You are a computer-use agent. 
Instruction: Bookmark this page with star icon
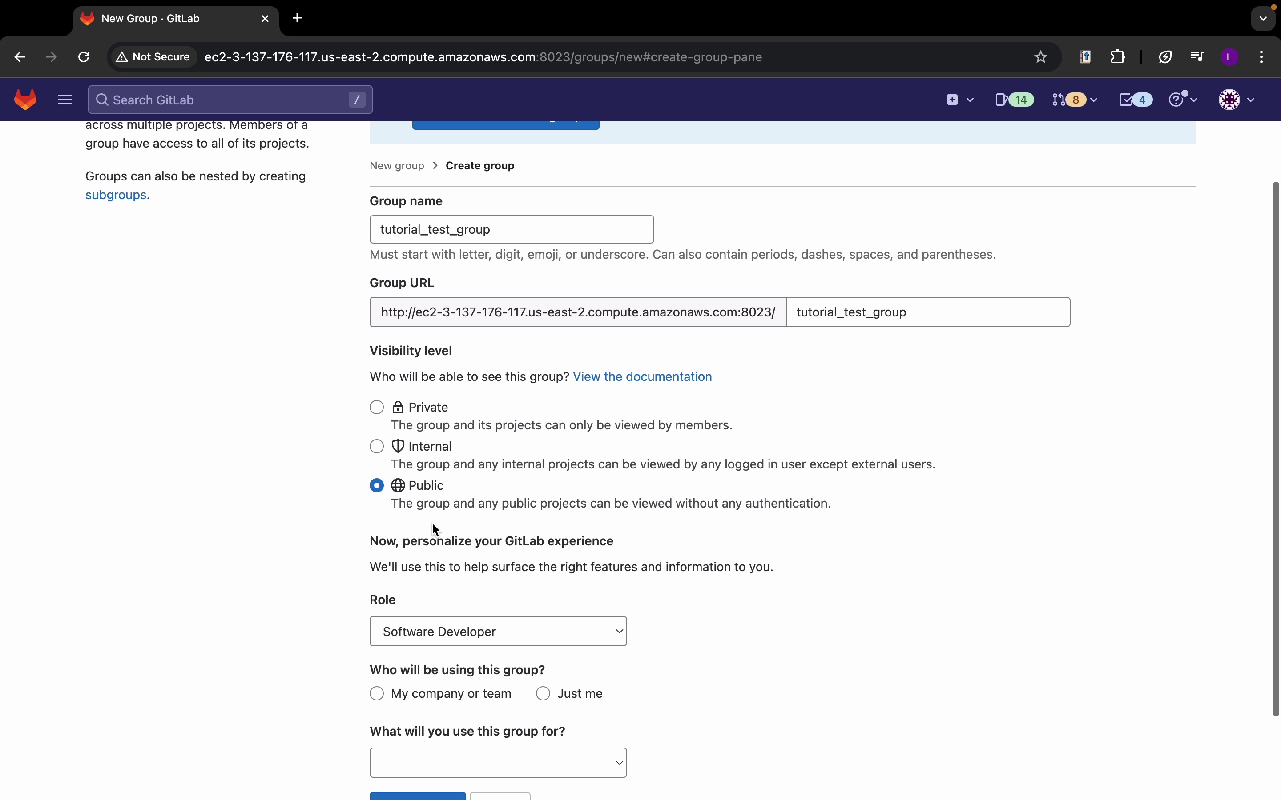(1041, 57)
